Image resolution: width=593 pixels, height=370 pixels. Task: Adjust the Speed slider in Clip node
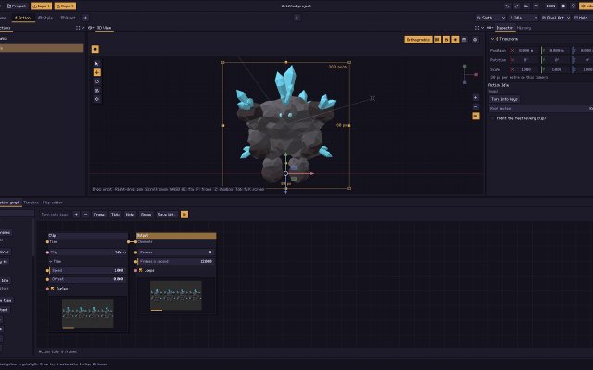[x=88, y=270]
